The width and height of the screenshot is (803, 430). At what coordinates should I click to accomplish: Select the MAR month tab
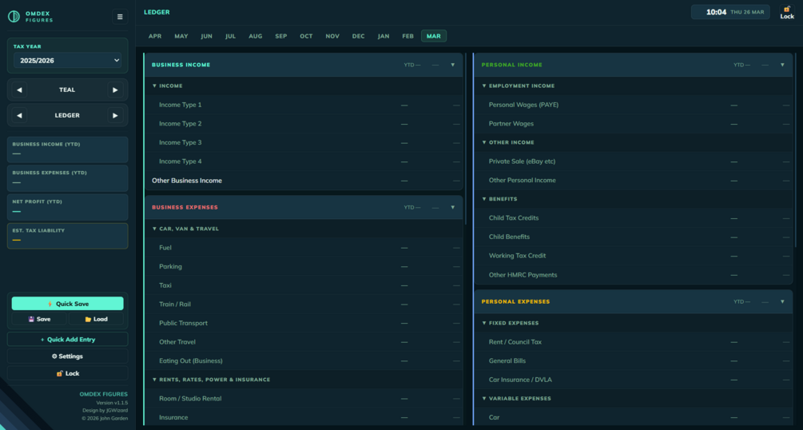434,36
